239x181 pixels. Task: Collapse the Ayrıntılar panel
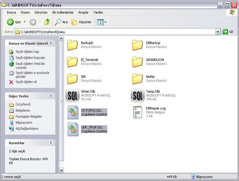click(x=51, y=143)
